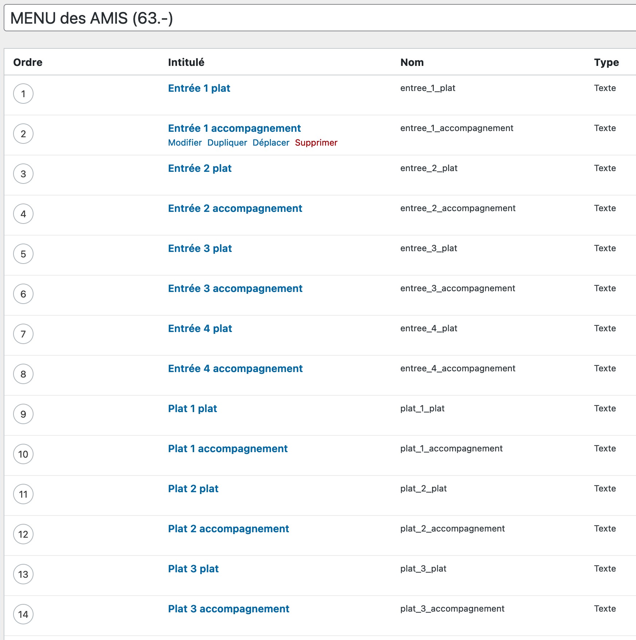The height and width of the screenshot is (640, 636).
Task: Expand the Entrée 2 accompagnement field
Action: click(x=235, y=209)
